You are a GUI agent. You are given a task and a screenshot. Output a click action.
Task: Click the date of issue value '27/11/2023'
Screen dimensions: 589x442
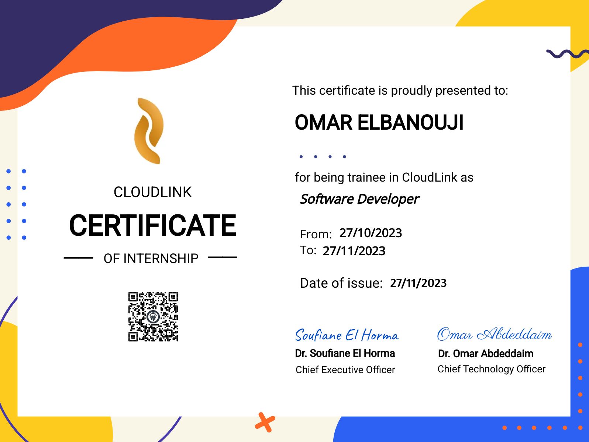[x=418, y=283]
